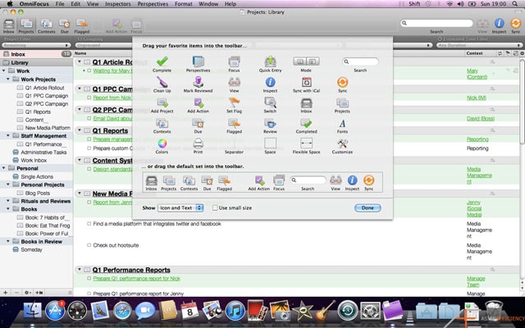This screenshot has height=328, width=525.
Task: Collapse the Q1 Performance Reports project group
Action: click(80, 270)
